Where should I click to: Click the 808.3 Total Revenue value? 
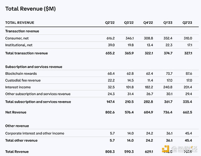click(110, 152)
